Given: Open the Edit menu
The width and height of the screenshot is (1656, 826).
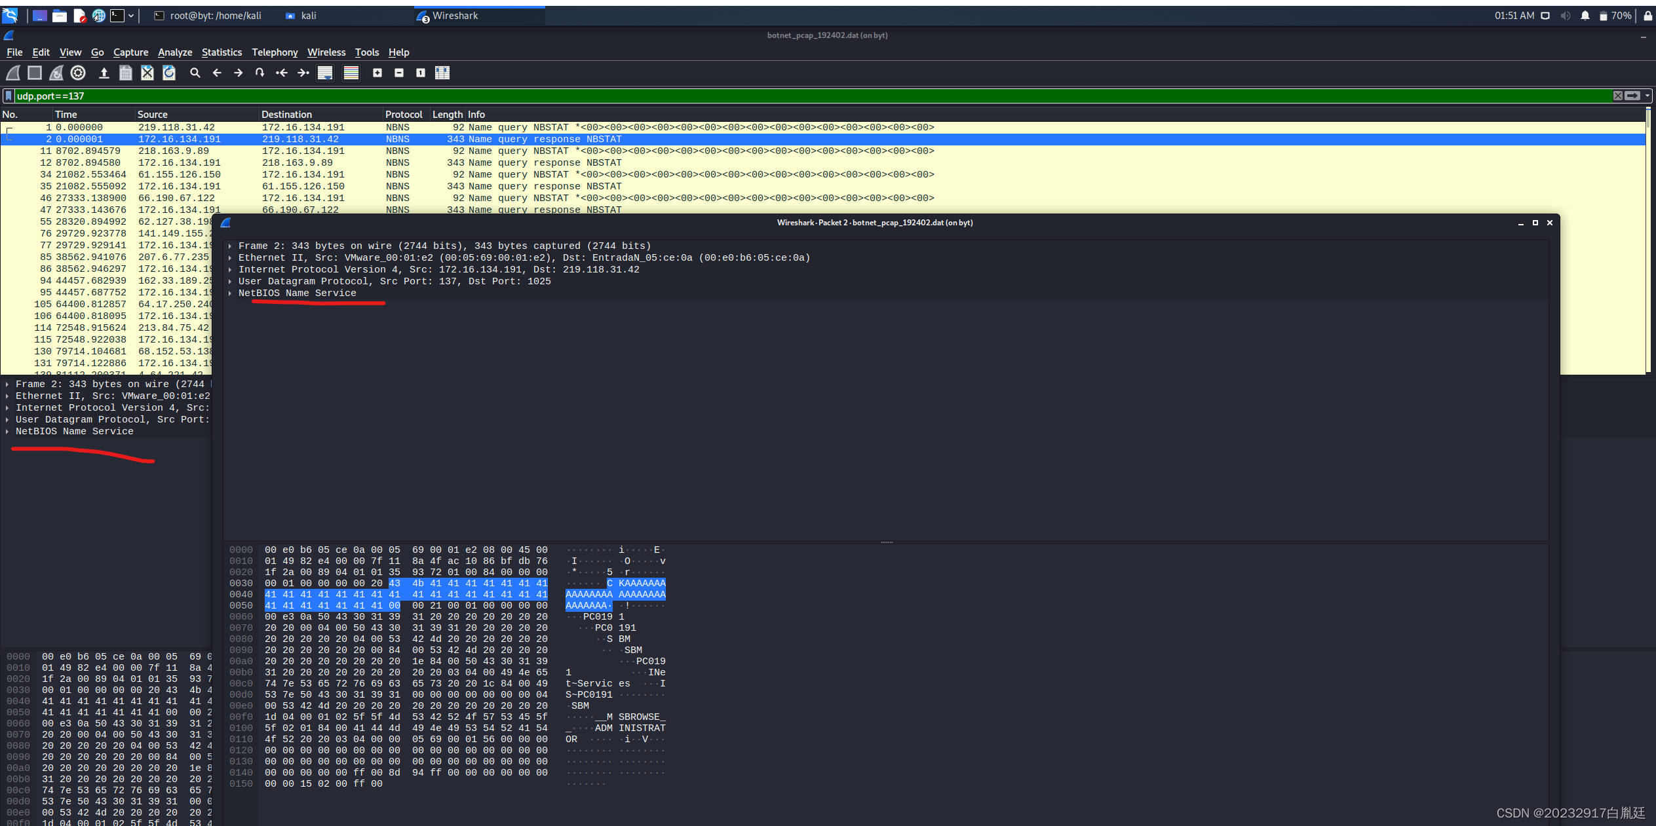Looking at the screenshot, I should click(41, 52).
